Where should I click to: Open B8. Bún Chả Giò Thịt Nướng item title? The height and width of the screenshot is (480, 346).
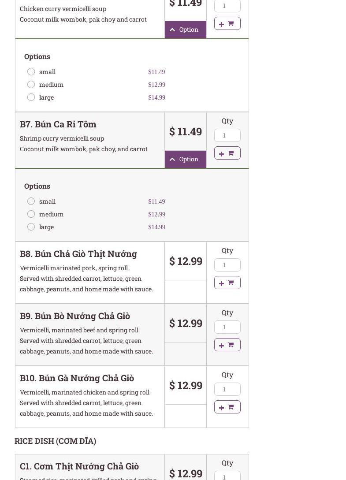[78, 254]
